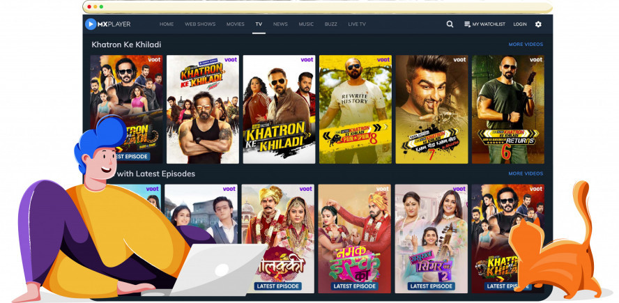
Task: Click More Videos for Latest Episodes row
Action: [526, 173]
